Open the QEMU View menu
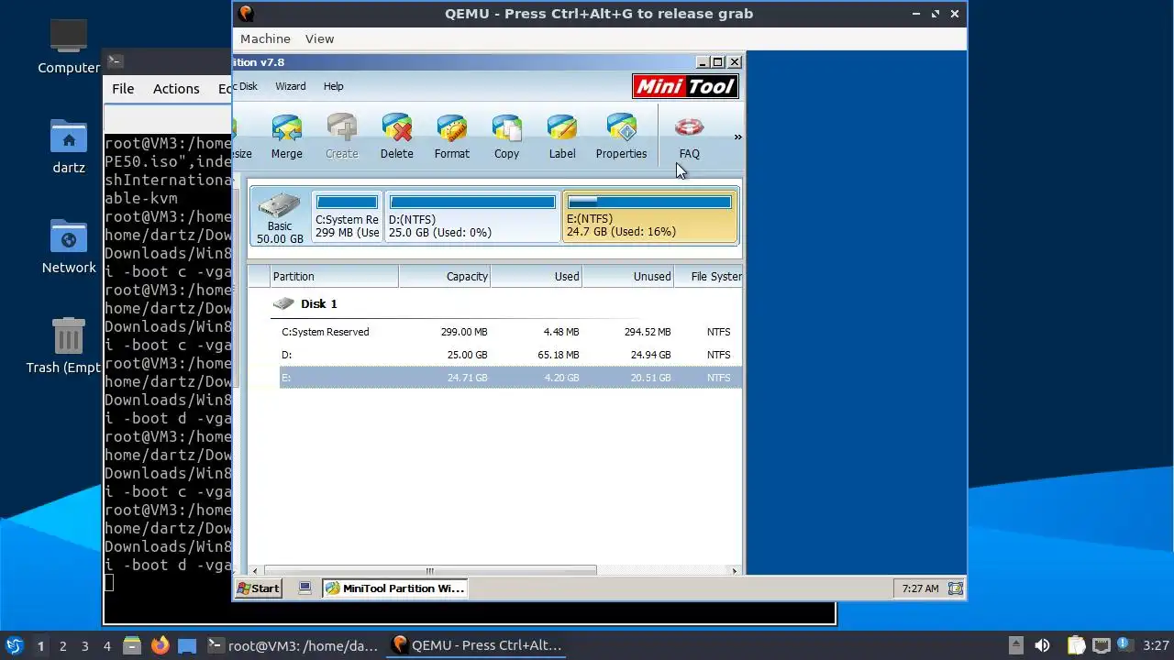This screenshot has height=660, width=1174. click(319, 38)
